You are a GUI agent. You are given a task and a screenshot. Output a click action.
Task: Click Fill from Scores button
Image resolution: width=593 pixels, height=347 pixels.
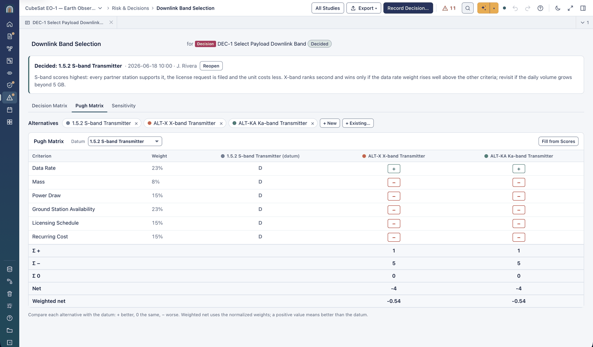pyautogui.click(x=558, y=141)
